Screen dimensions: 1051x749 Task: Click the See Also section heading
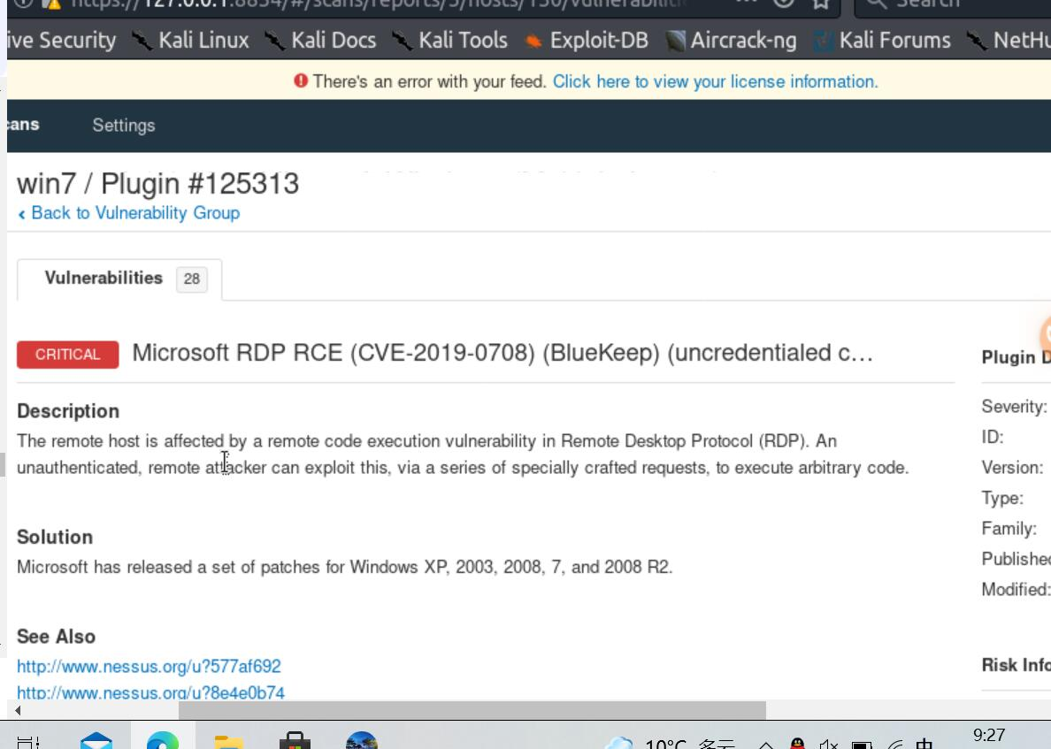[57, 637]
